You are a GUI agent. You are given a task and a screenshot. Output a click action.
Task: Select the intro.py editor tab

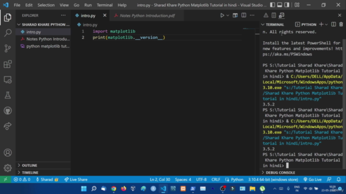pyautogui.click(x=88, y=16)
